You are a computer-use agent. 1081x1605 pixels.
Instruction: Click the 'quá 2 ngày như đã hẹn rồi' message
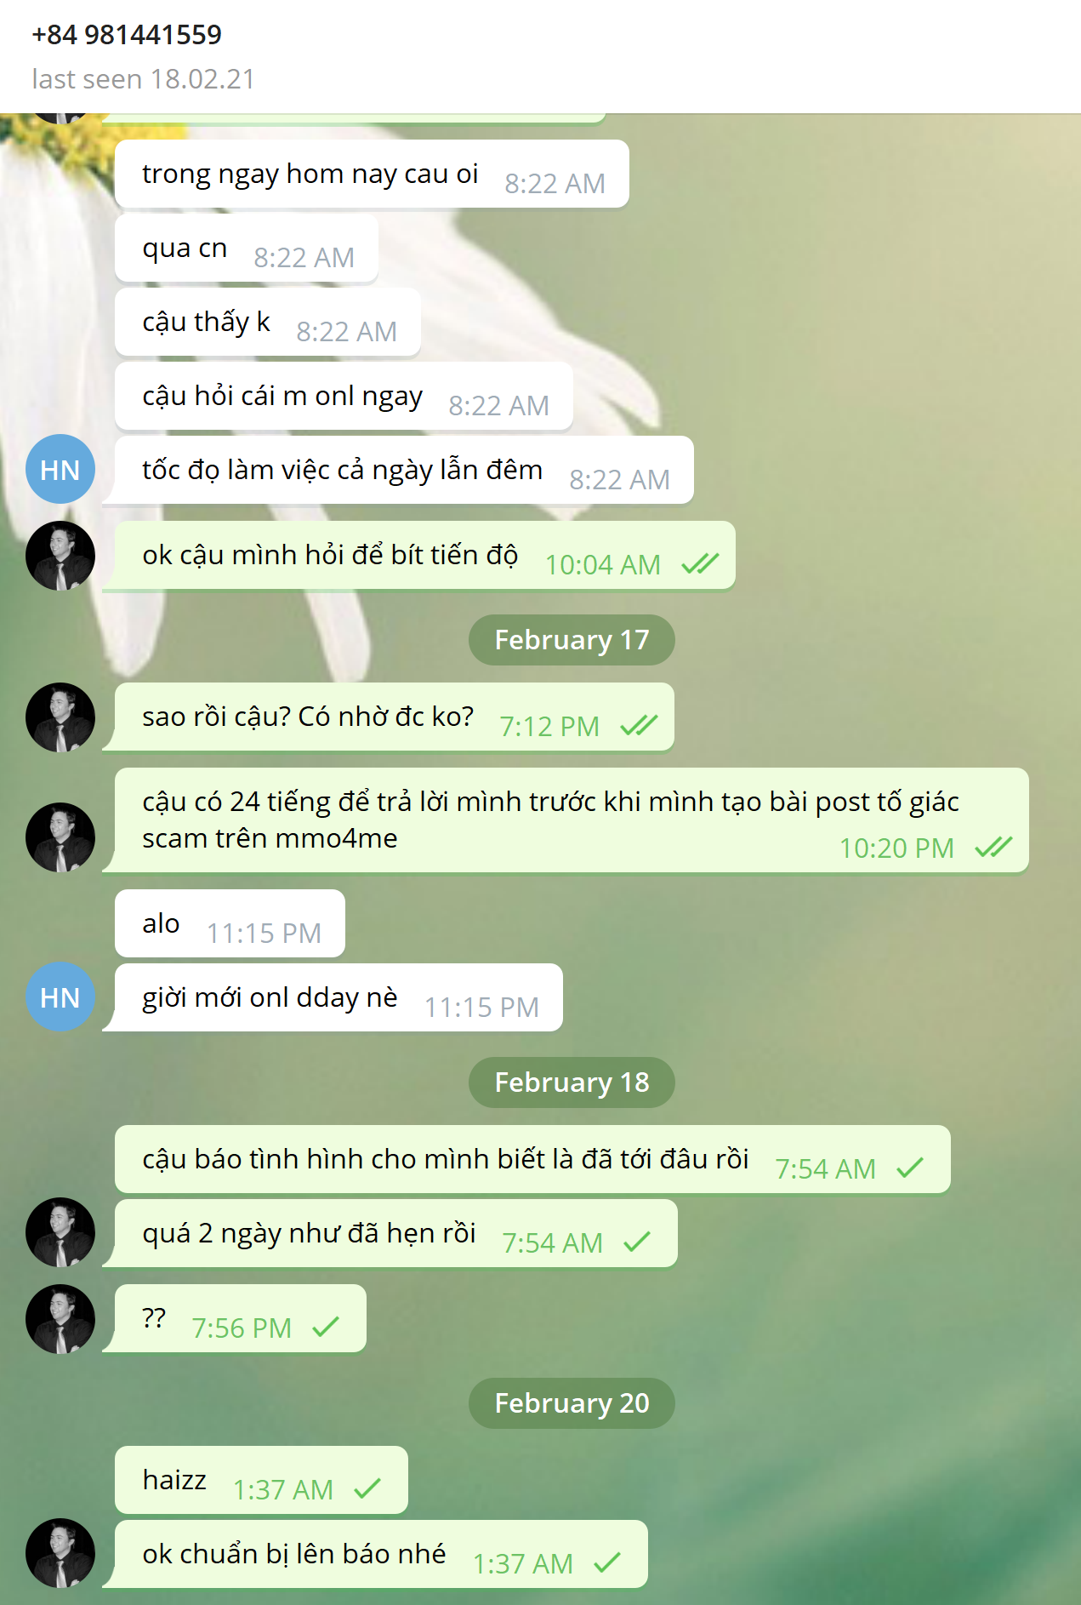pyautogui.click(x=396, y=1233)
